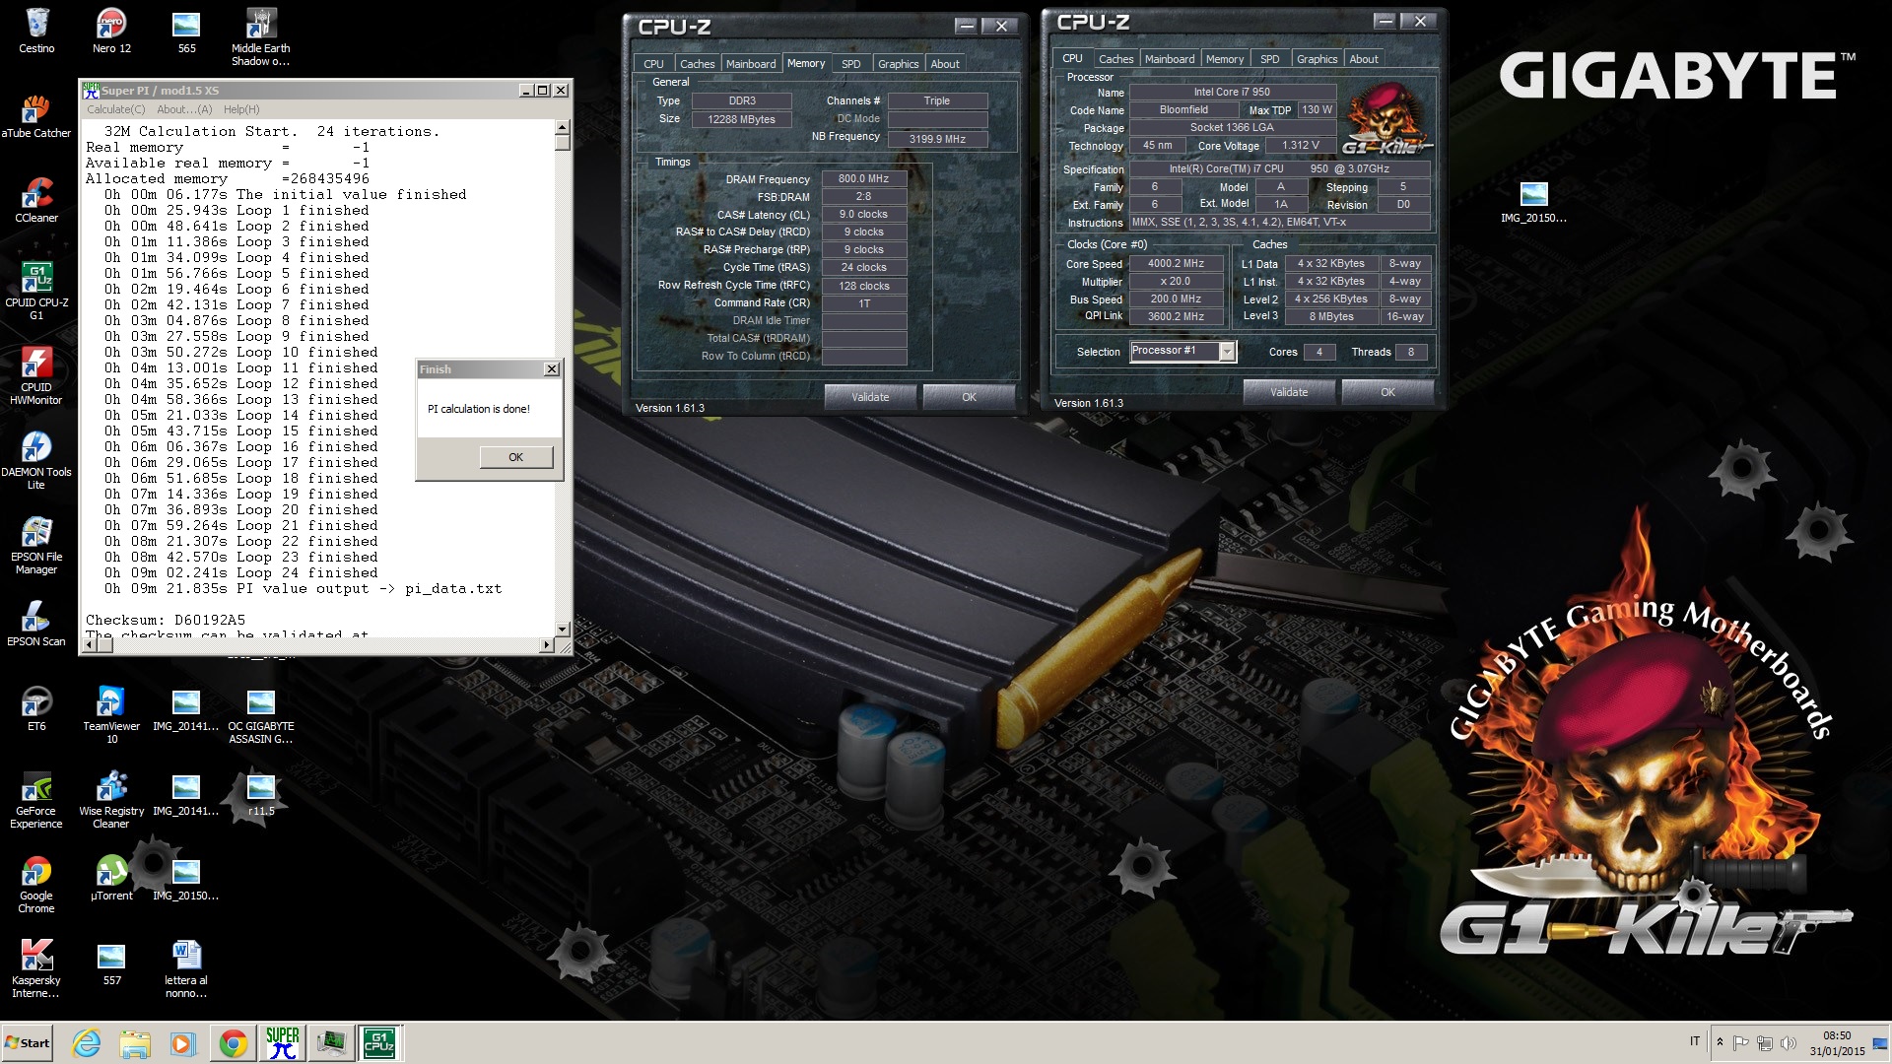Open the Cestino recycle bin icon
Viewport: 1892px width, 1064px height.
click(x=36, y=31)
